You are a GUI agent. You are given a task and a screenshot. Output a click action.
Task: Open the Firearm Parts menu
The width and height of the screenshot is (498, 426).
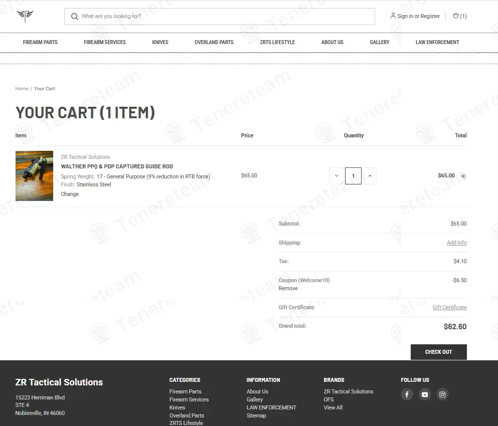[x=40, y=42]
